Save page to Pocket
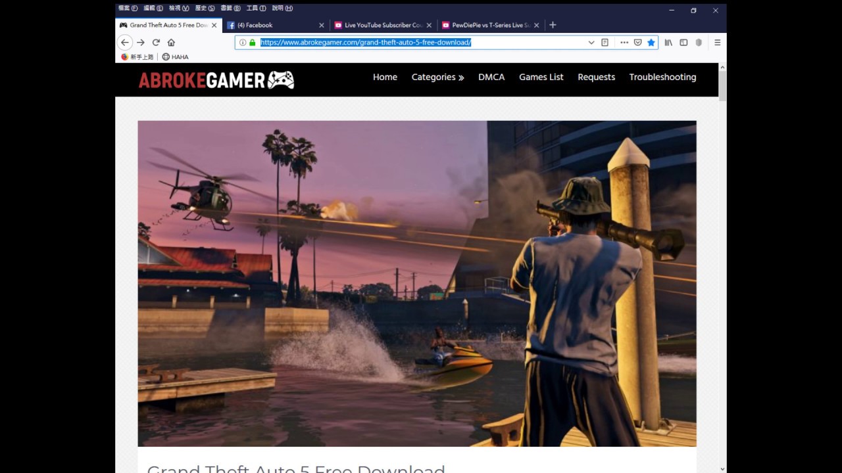Screen dimensions: 842x473 click(637, 42)
